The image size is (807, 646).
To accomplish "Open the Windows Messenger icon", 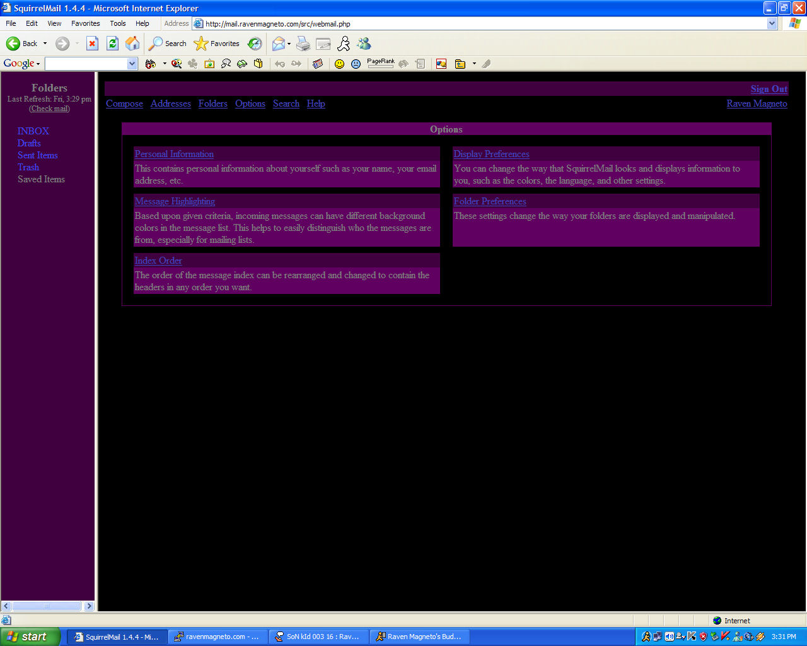I will pyautogui.click(x=364, y=44).
